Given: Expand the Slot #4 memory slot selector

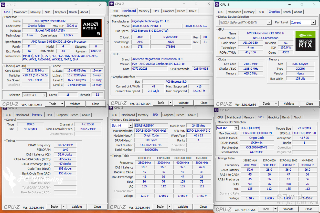Looking at the screenshot, I should click(131, 126).
